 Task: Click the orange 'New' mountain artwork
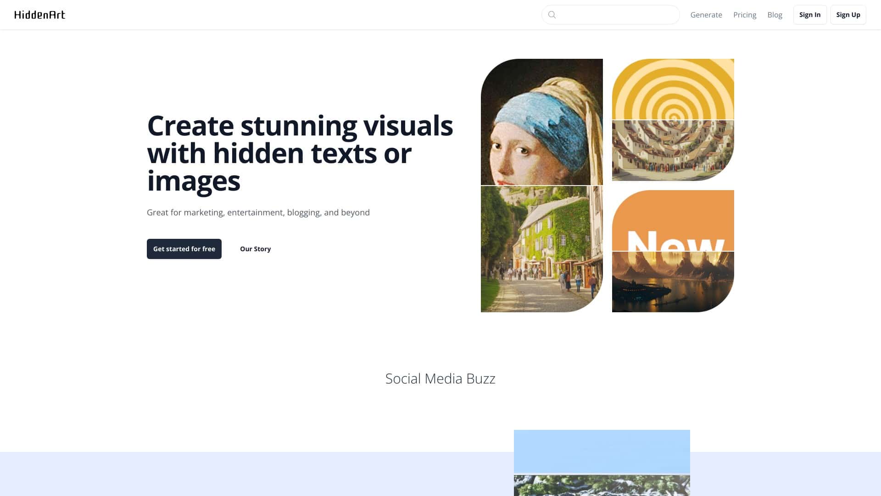672,251
